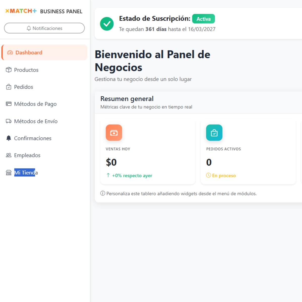Go to Pedidos menu item
Screen dimensions: 302x302
click(x=23, y=87)
